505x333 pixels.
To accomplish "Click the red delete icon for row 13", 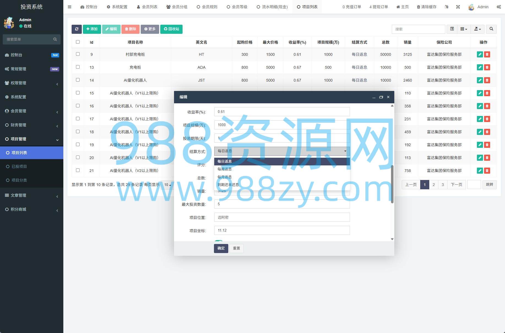I will [x=487, y=67].
